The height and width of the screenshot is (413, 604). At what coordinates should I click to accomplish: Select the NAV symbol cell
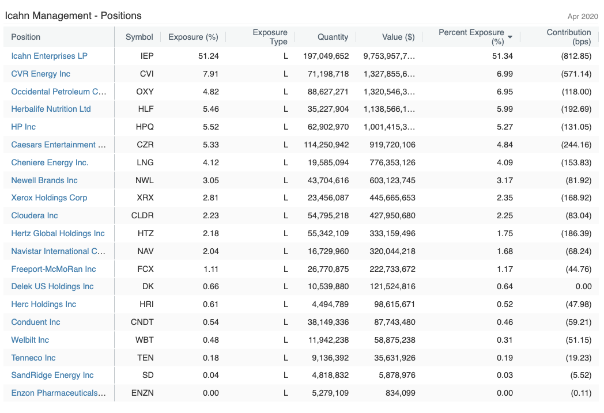click(146, 251)
